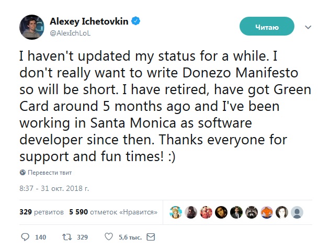Click the globe icon beside translate
The width and height of the screenshot is (330, 250).
(22, 173)
